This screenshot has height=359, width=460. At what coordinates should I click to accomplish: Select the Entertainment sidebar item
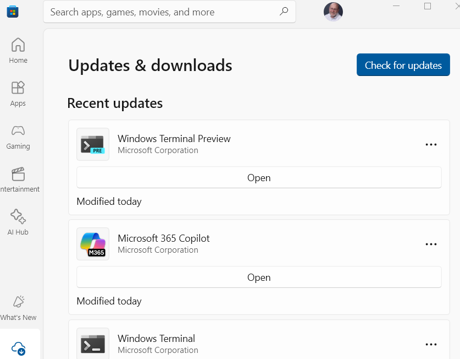pyautogui.click(x=18, y=180)
